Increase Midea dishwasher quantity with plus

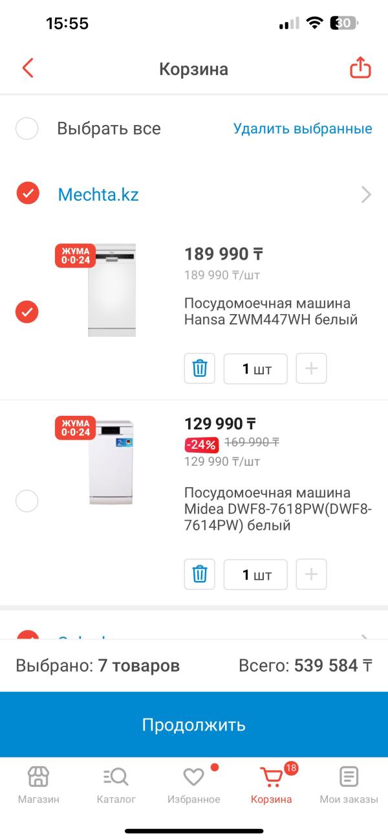tap(311, 574)
